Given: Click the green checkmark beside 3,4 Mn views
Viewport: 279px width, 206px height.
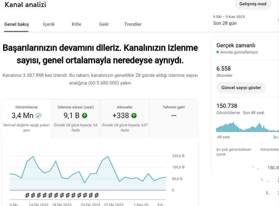Looking at the screenshot, I should [38, 116].
